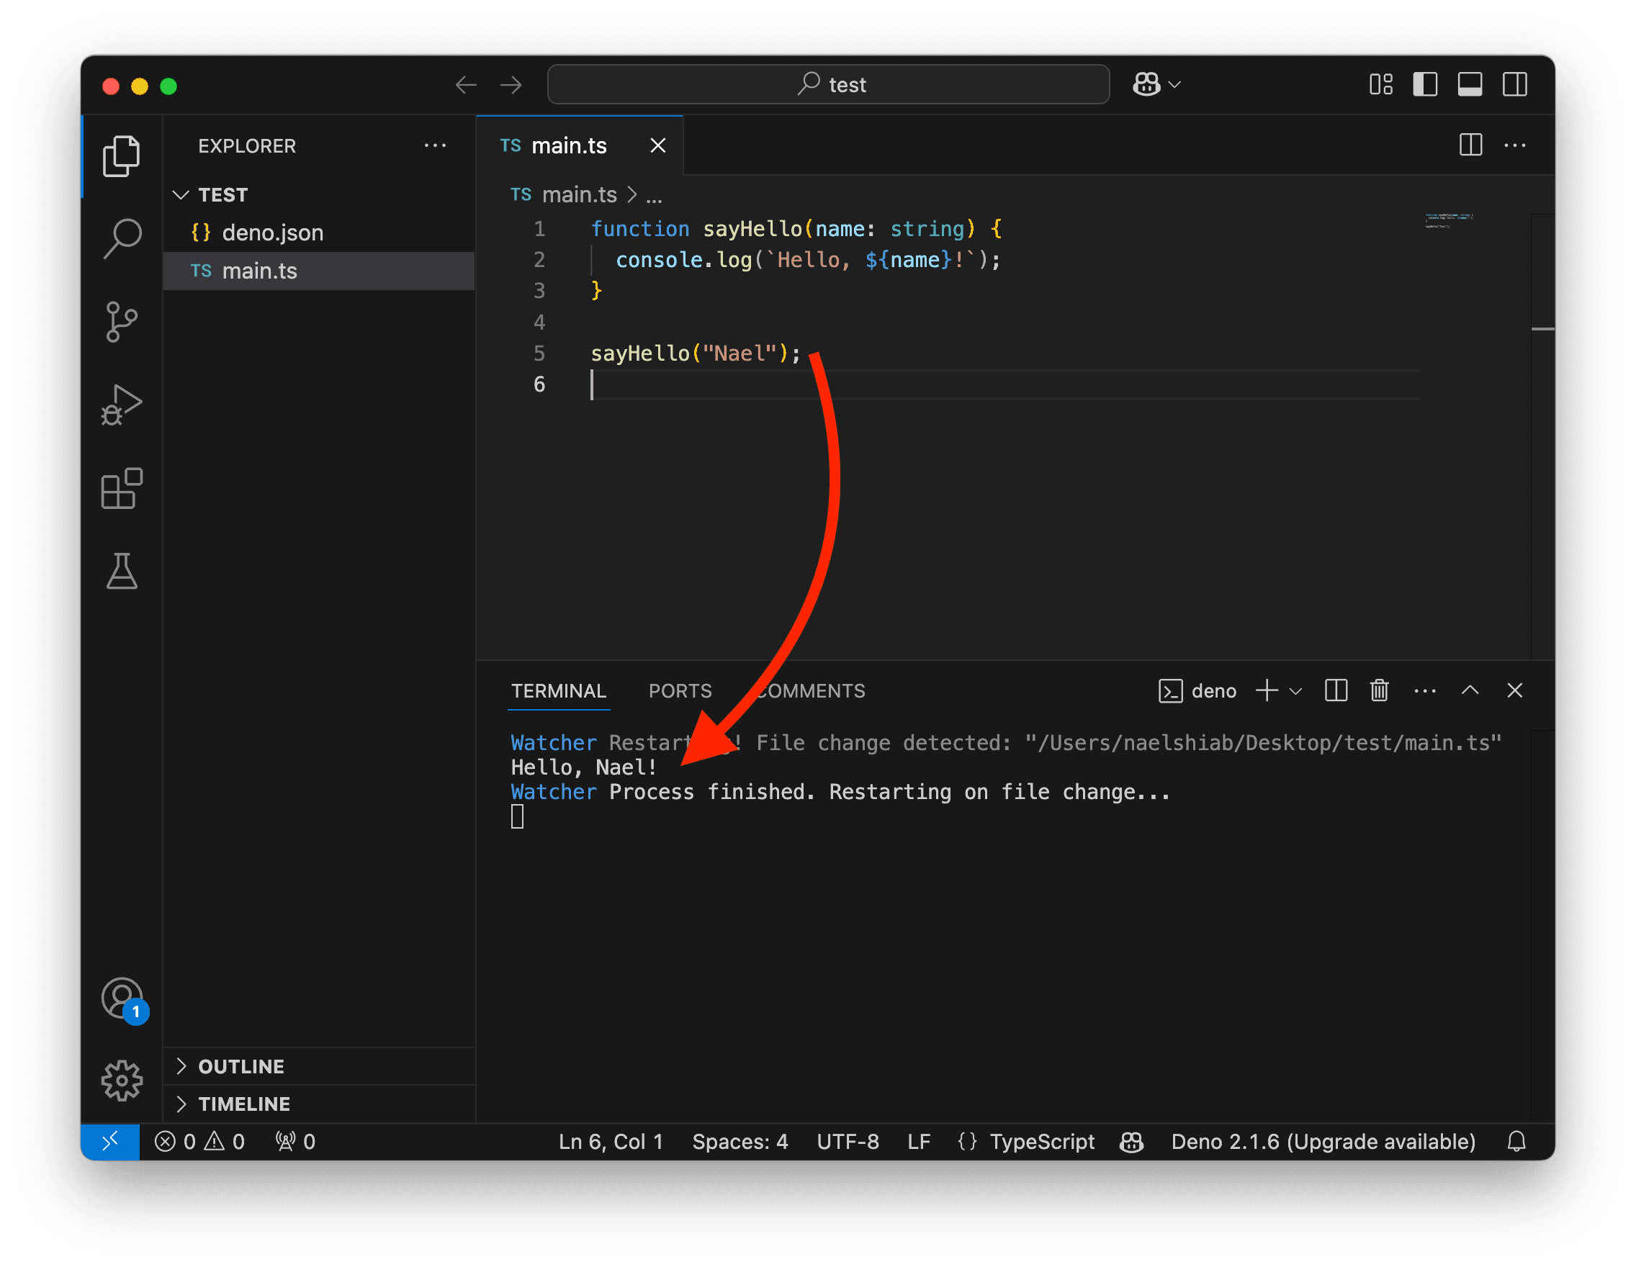The image size is (1636, 1267).
Task: Collapse the TEST folder section
Action: coord(319,194)
